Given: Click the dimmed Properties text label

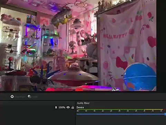Looking at the screenshot, I should (20, 97).
